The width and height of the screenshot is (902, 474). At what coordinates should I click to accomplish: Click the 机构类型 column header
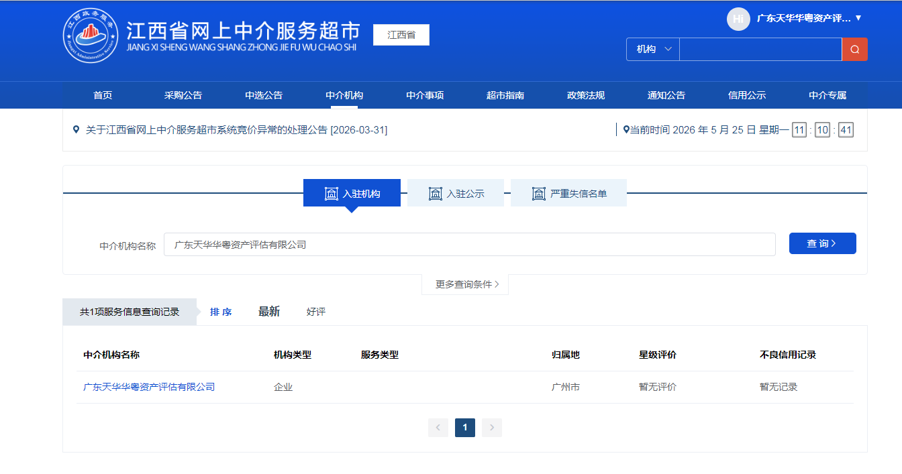pyautogui.click(x=293, y=355)
